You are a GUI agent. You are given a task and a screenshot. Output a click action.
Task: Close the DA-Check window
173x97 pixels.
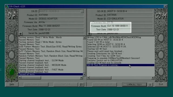coord(165,6)
